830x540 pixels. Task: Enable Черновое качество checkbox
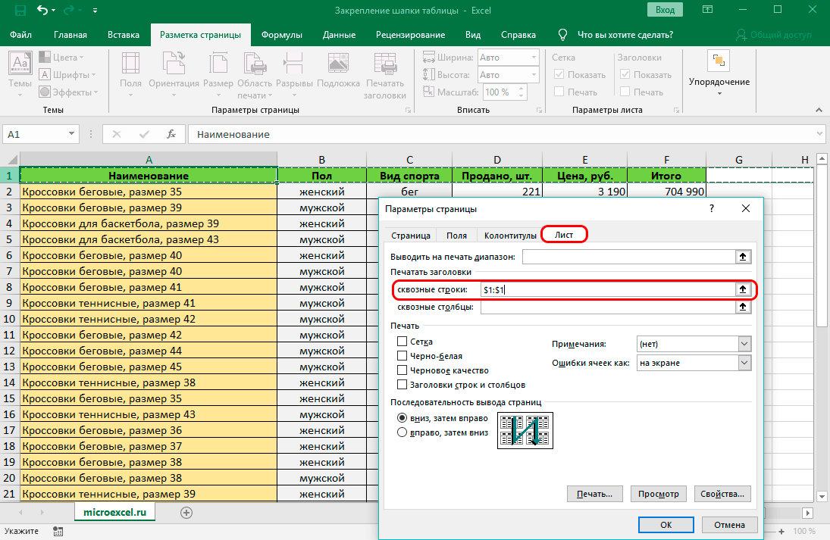pyautogui.click(x=402, y=370)
